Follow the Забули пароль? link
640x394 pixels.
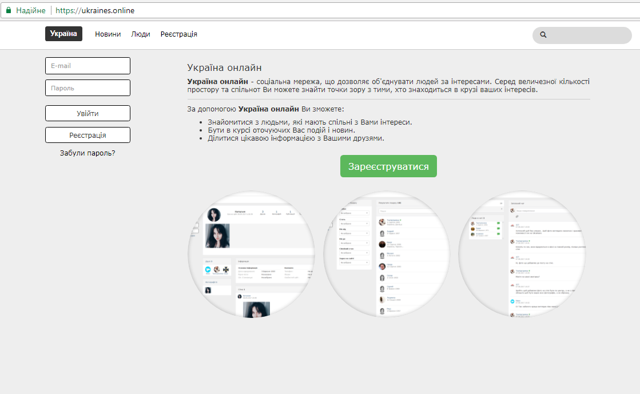coord(88,153)
